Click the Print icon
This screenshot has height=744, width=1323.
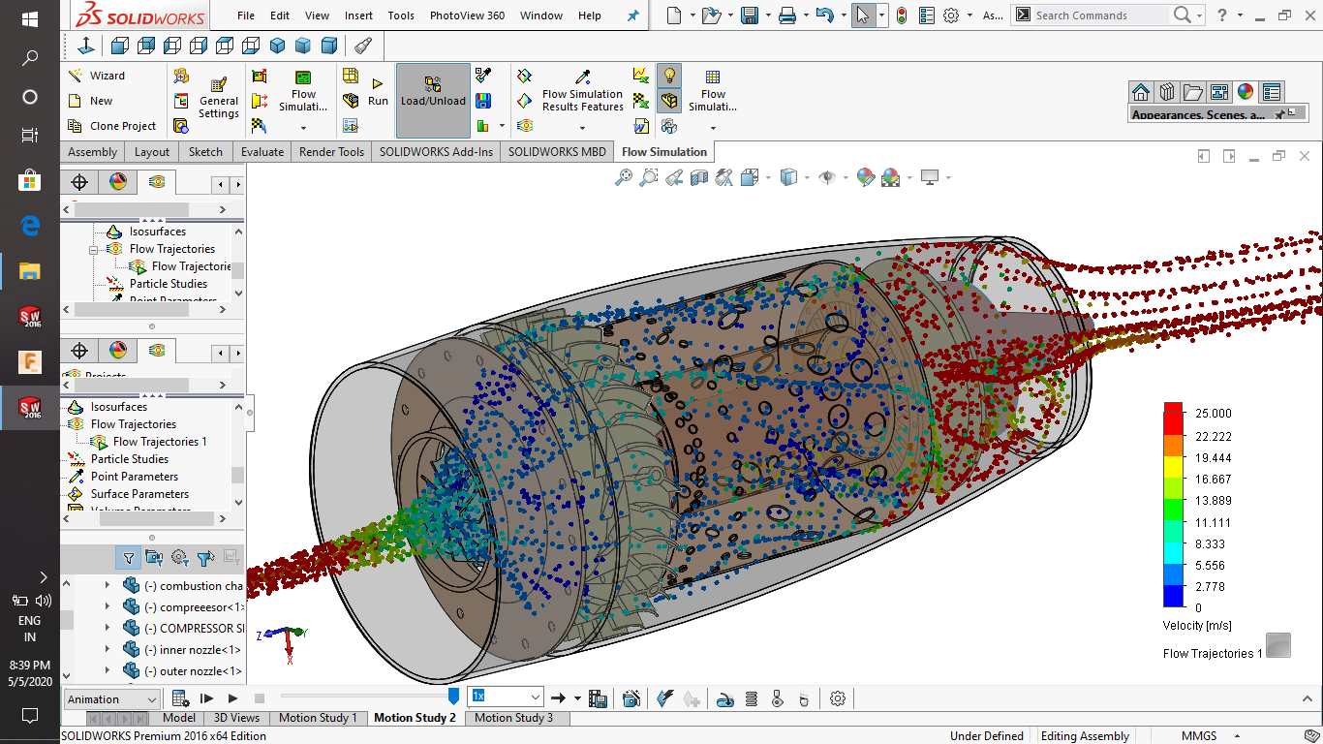787,15
